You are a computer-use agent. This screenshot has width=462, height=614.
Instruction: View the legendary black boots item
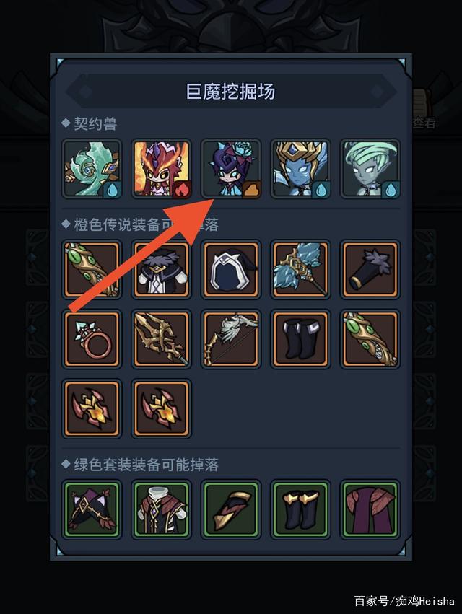(x=300, y=339)
